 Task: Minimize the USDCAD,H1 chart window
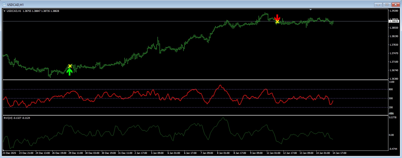coord(378,4)
